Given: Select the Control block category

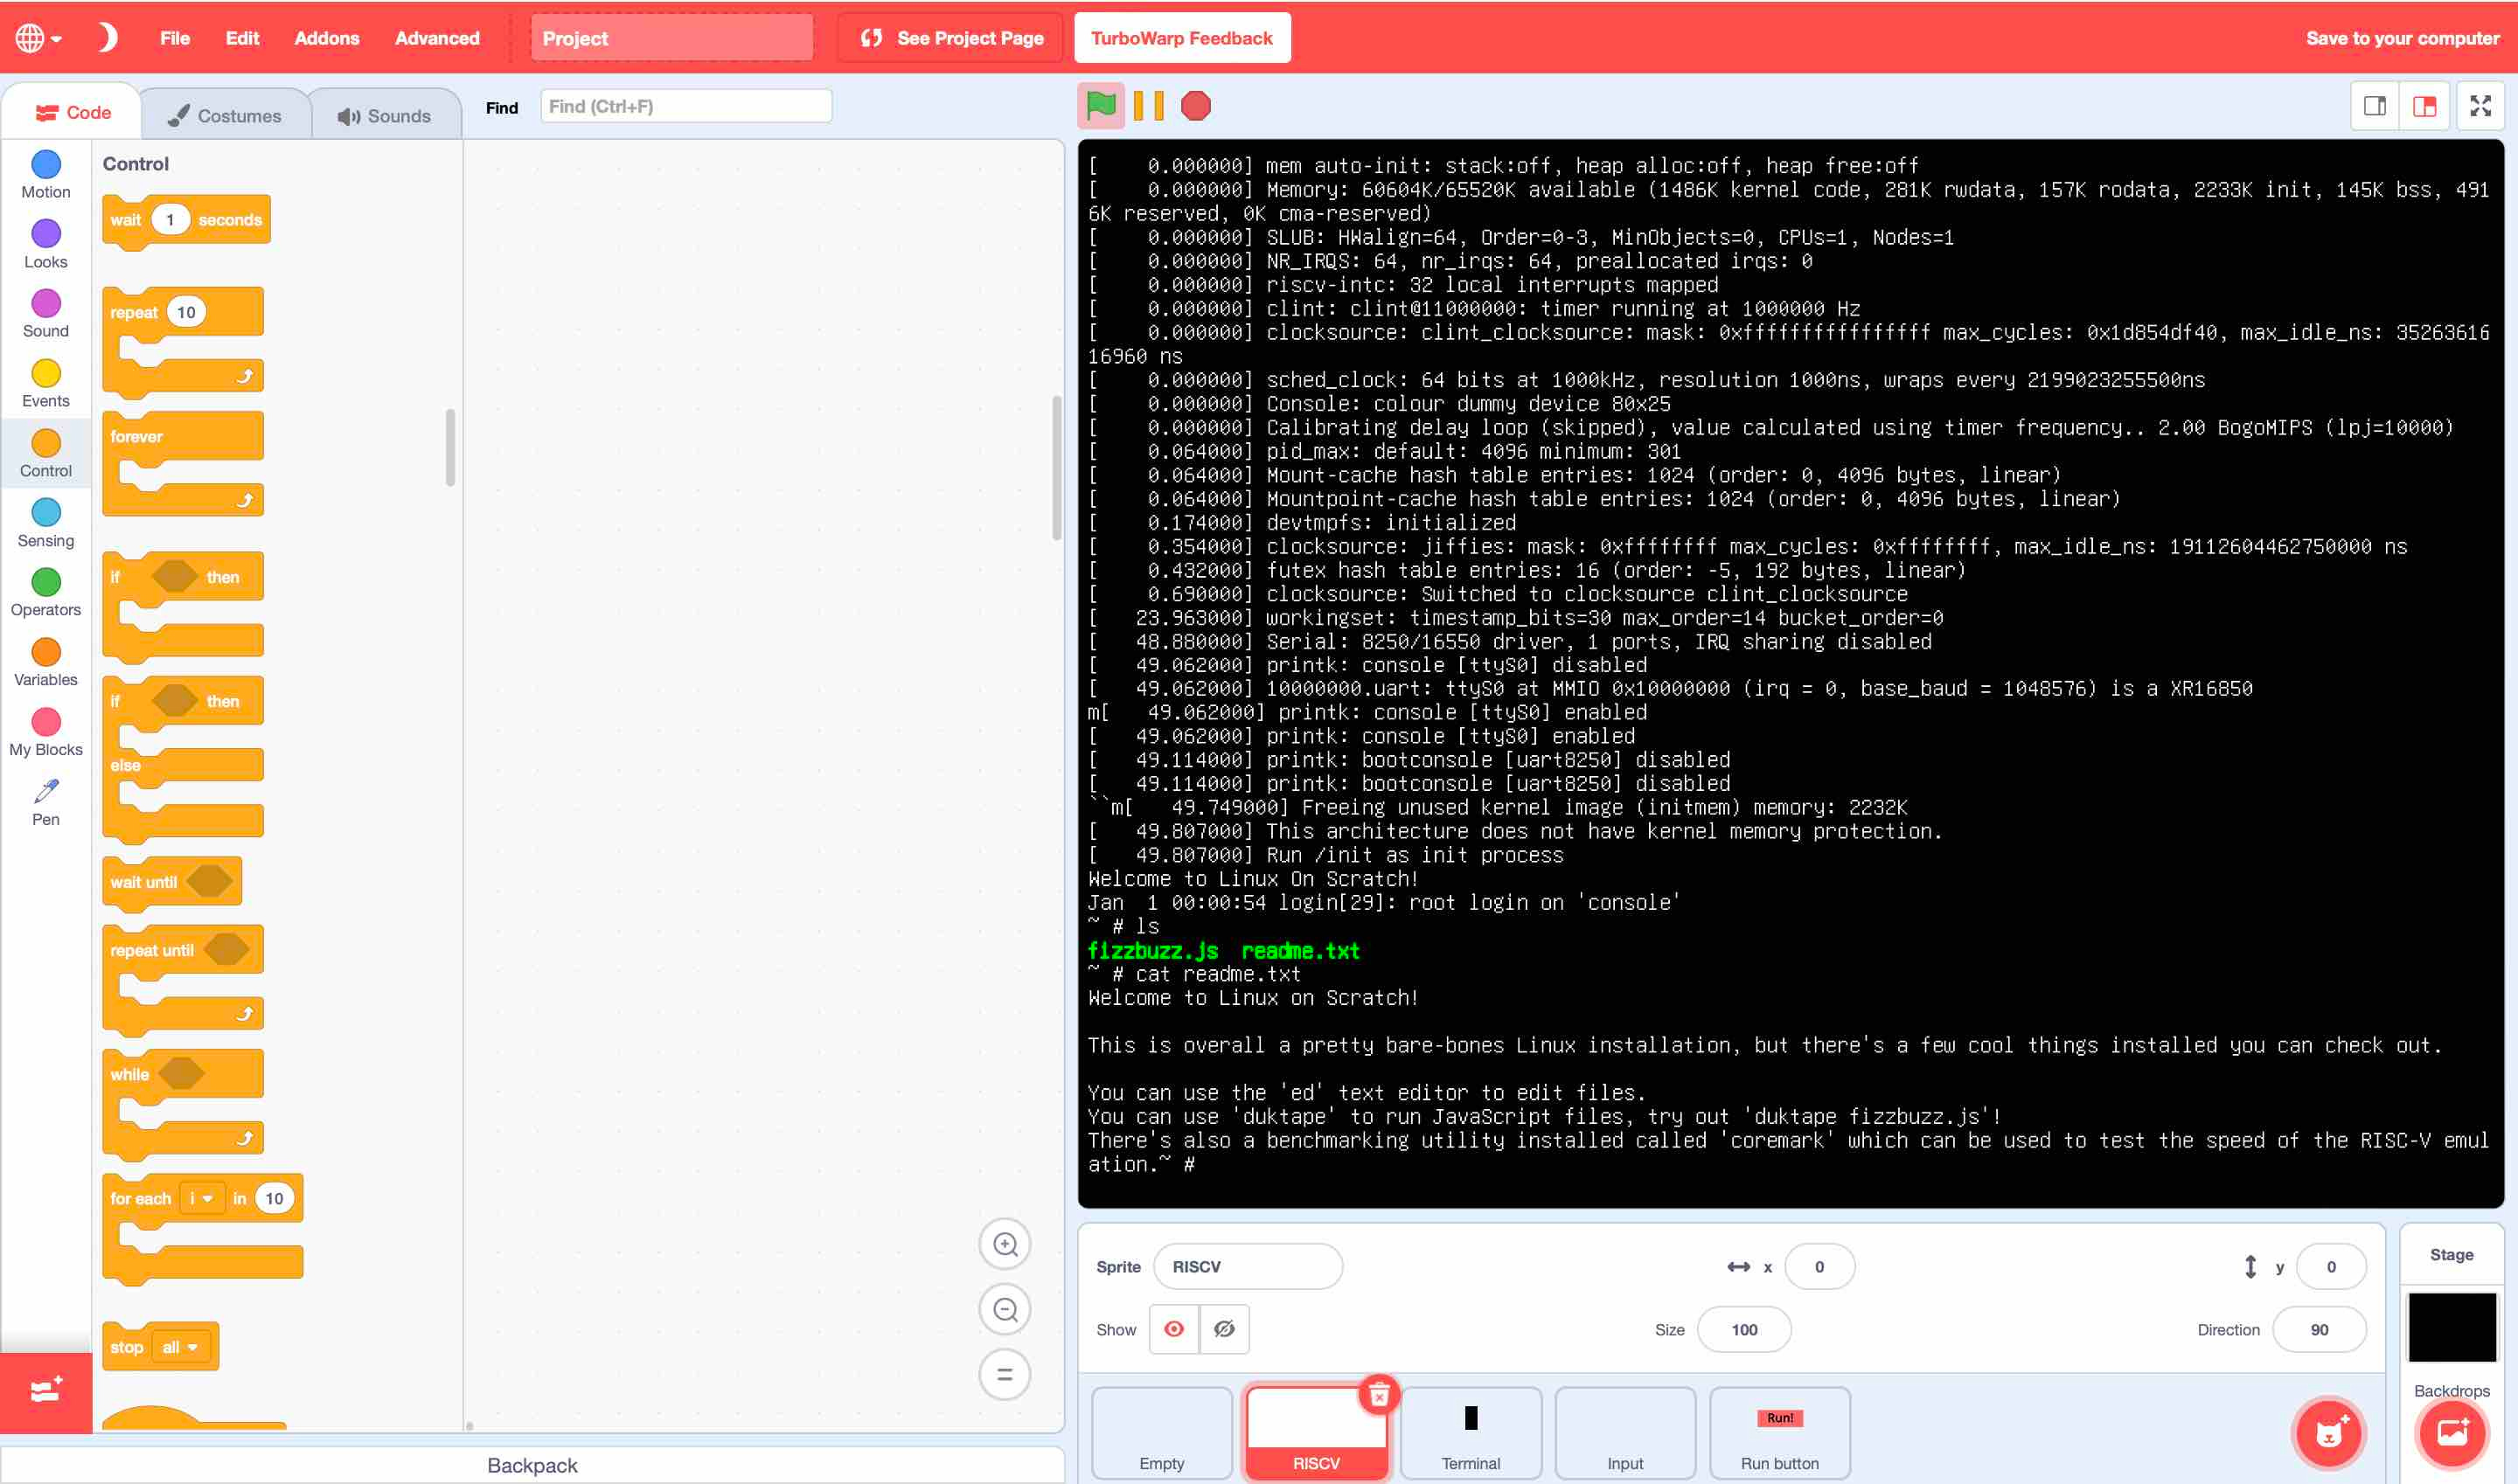Looking at the screenshot, I should tap(46, 454).
